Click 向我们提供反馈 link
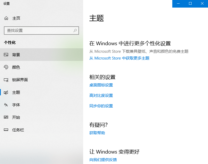 pyautogui.click(x=103, y=160)
